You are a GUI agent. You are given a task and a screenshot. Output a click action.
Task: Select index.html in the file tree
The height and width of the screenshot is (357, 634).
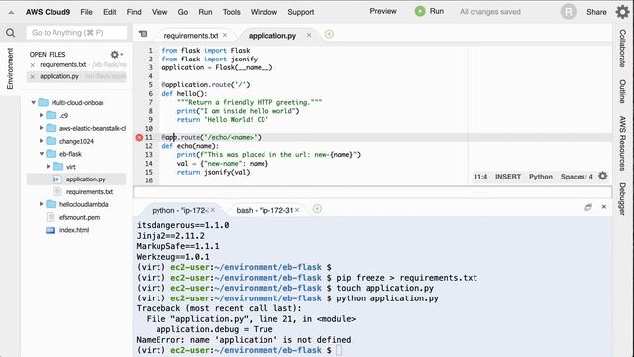tap(74, 230)
